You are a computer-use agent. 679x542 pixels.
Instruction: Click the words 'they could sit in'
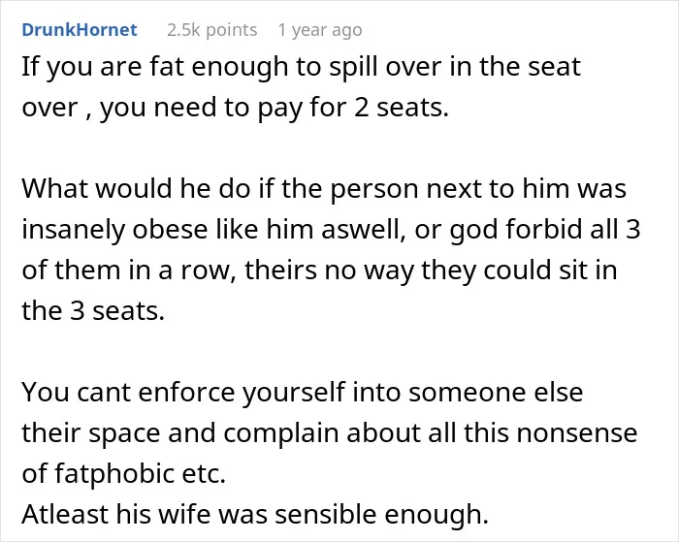519,271
